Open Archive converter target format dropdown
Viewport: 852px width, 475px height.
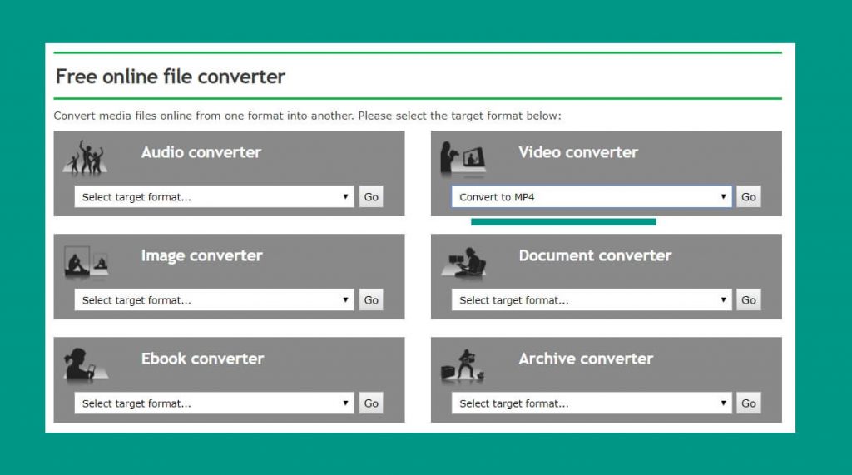click(592, 403)
